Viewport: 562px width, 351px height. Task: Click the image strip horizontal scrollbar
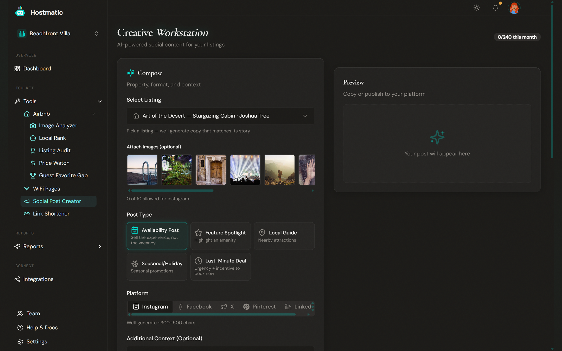pos(172,191)
